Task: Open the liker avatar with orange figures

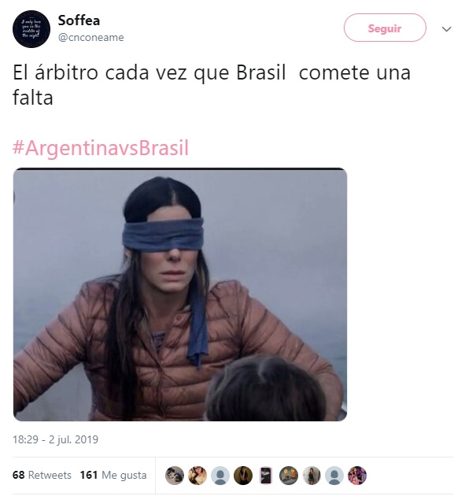Action: [x=289, y=475]
